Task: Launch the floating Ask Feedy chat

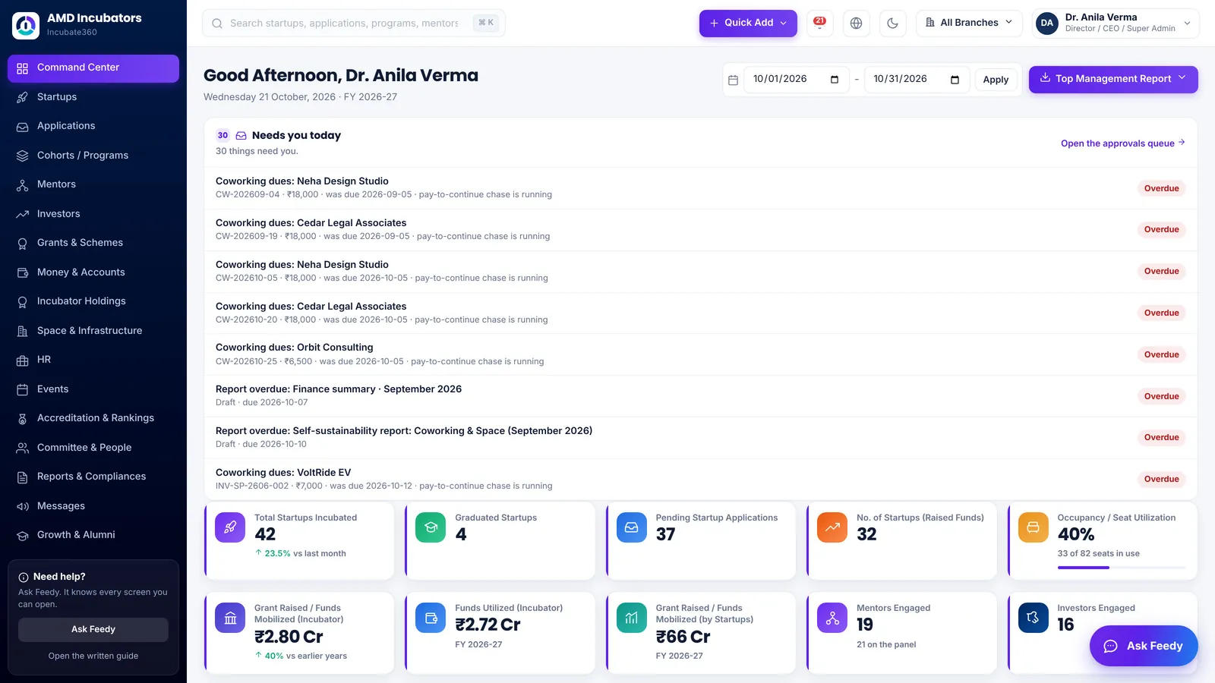Action: pos(1144,646)
